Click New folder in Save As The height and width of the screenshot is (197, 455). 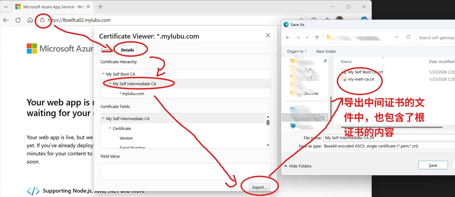point(326,51)
